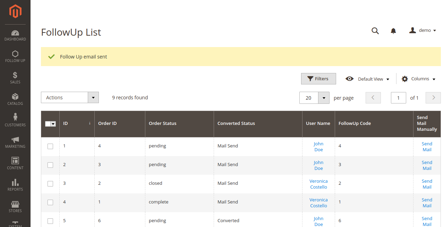Open the Customers section icon
This screenshot has width=444, height=227.
point(15,119)
